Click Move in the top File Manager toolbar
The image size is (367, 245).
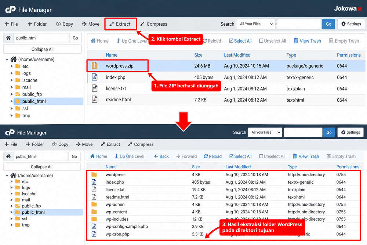(x=91, y=24)
